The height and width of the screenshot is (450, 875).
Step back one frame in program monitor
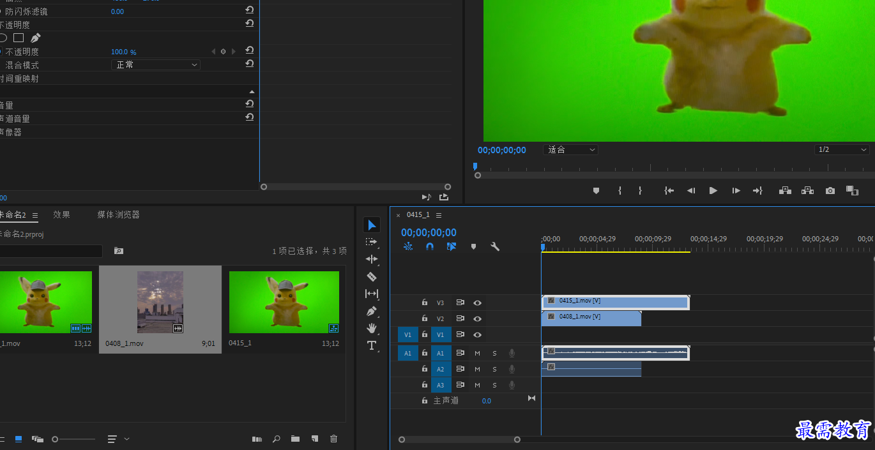pos(691,190)
